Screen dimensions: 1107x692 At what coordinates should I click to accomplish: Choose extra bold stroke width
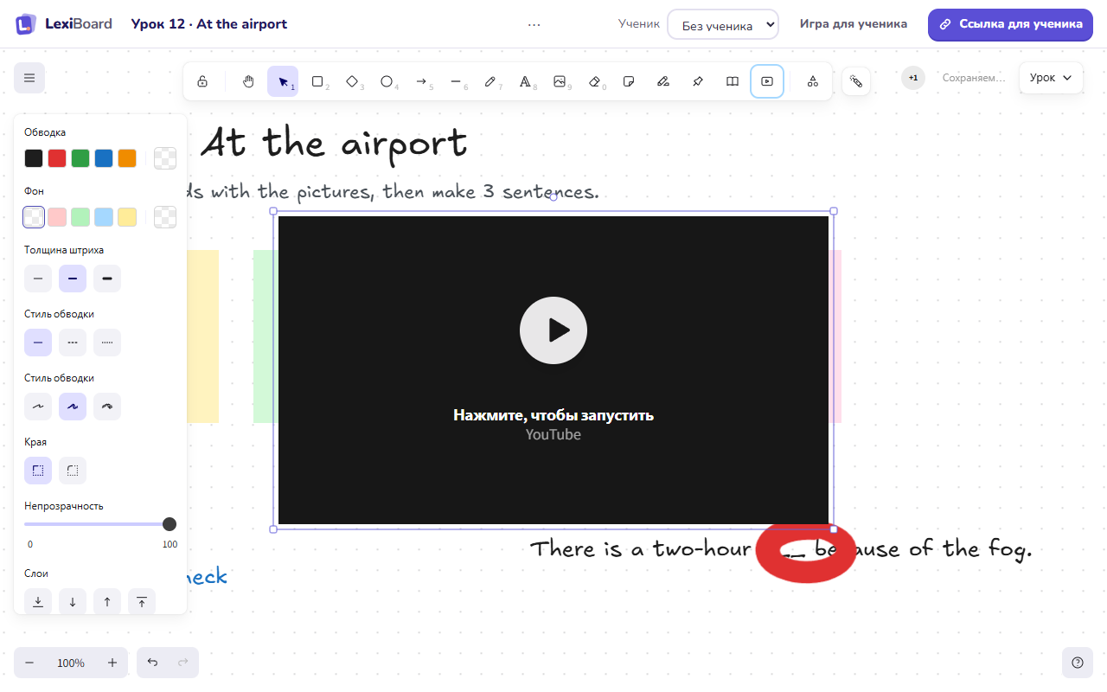(107, 279)
